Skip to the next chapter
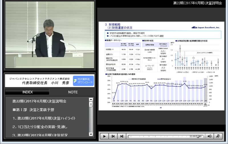228x144 pixels. pos(122,136)
